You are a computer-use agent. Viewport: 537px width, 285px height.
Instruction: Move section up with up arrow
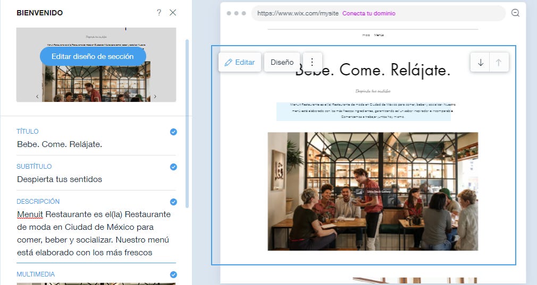tap(499, 63)
